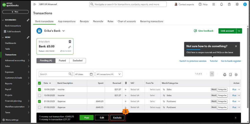Click the Contact experts avatar
Screen dimensions: 250x124
coord(176,4)
